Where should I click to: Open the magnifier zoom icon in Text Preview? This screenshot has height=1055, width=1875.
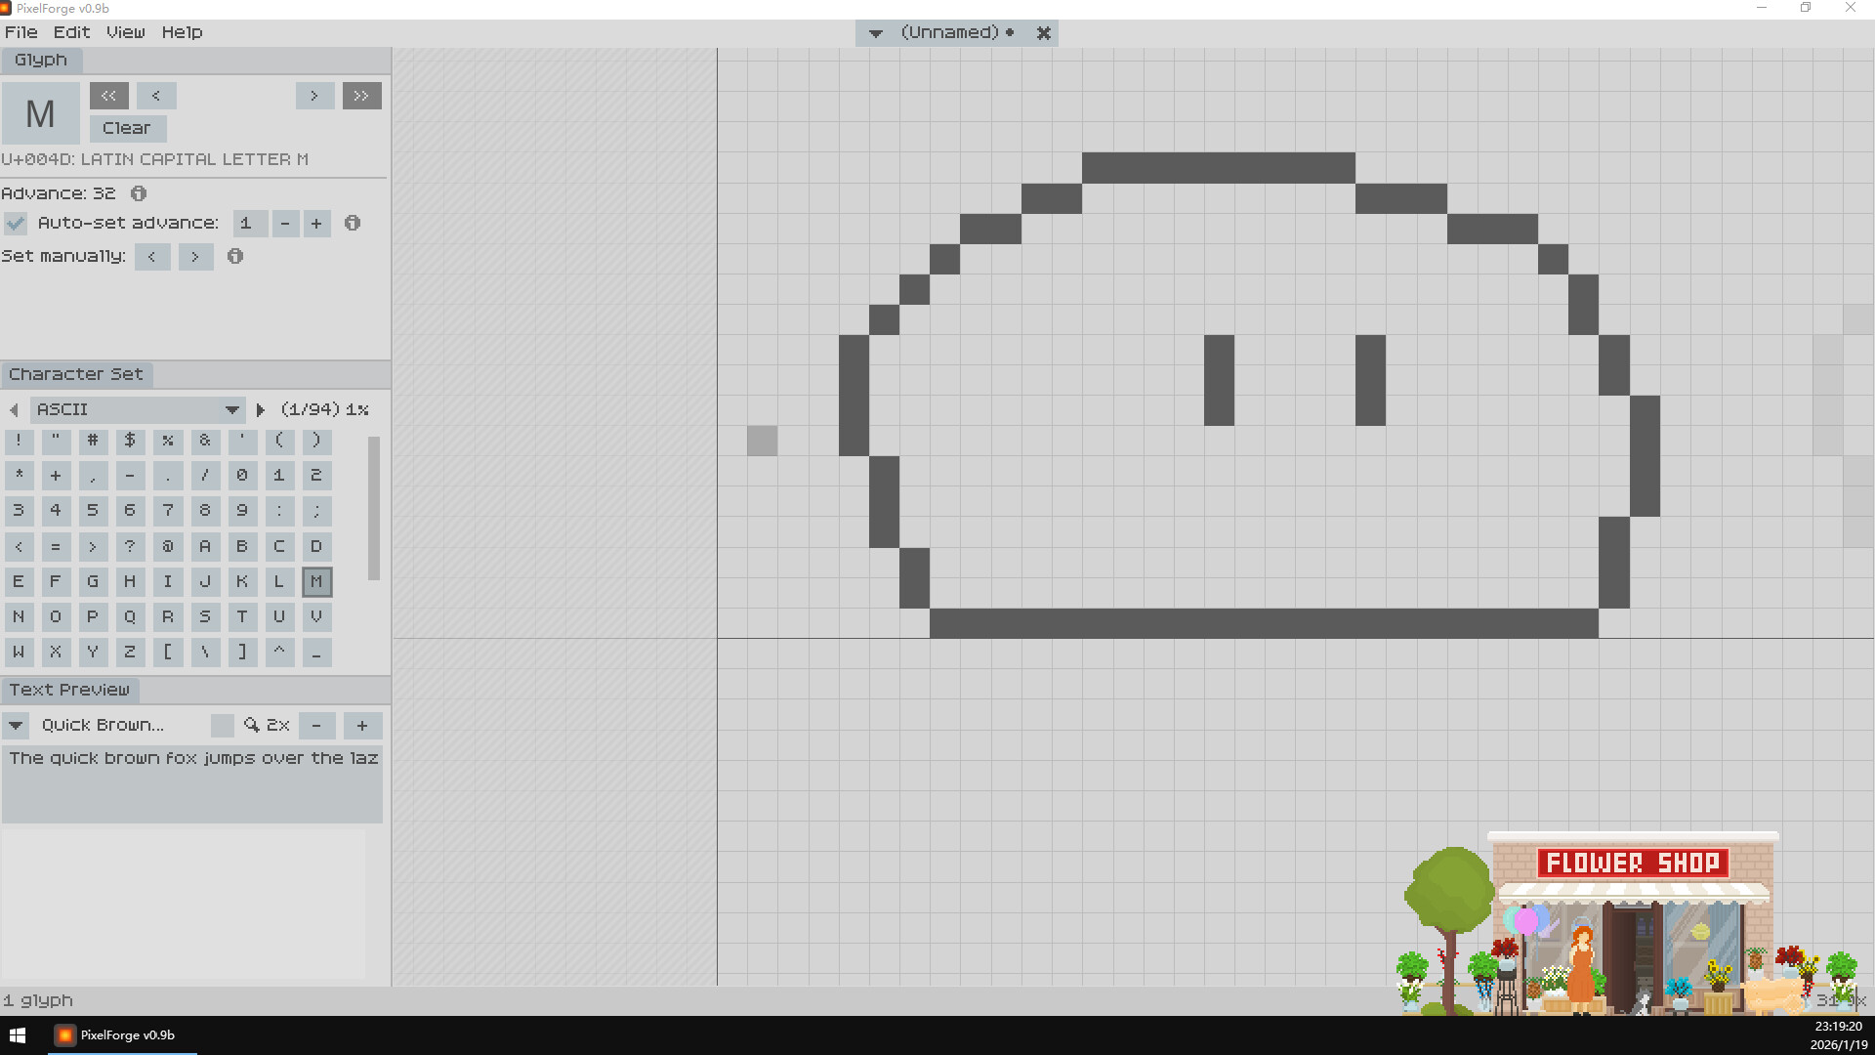pos(251,725)
